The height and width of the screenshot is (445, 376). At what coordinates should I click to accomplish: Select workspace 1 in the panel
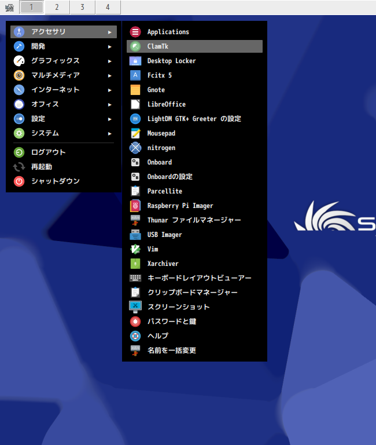(x=31, y=7)
